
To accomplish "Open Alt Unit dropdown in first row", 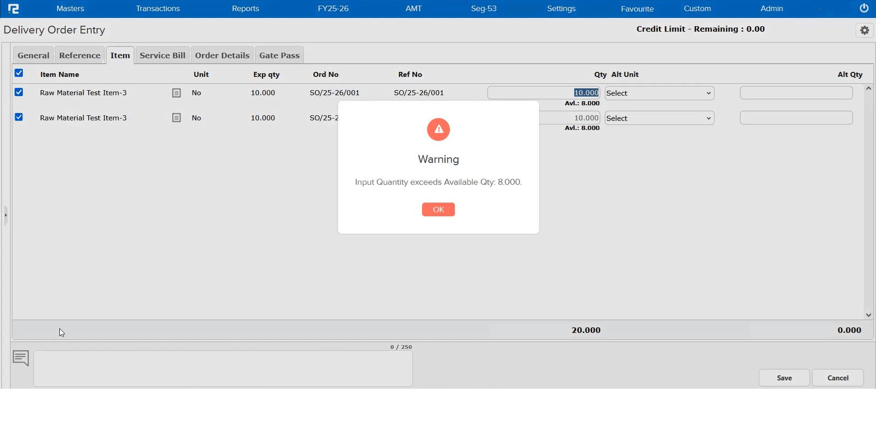I will pos(659,93).
